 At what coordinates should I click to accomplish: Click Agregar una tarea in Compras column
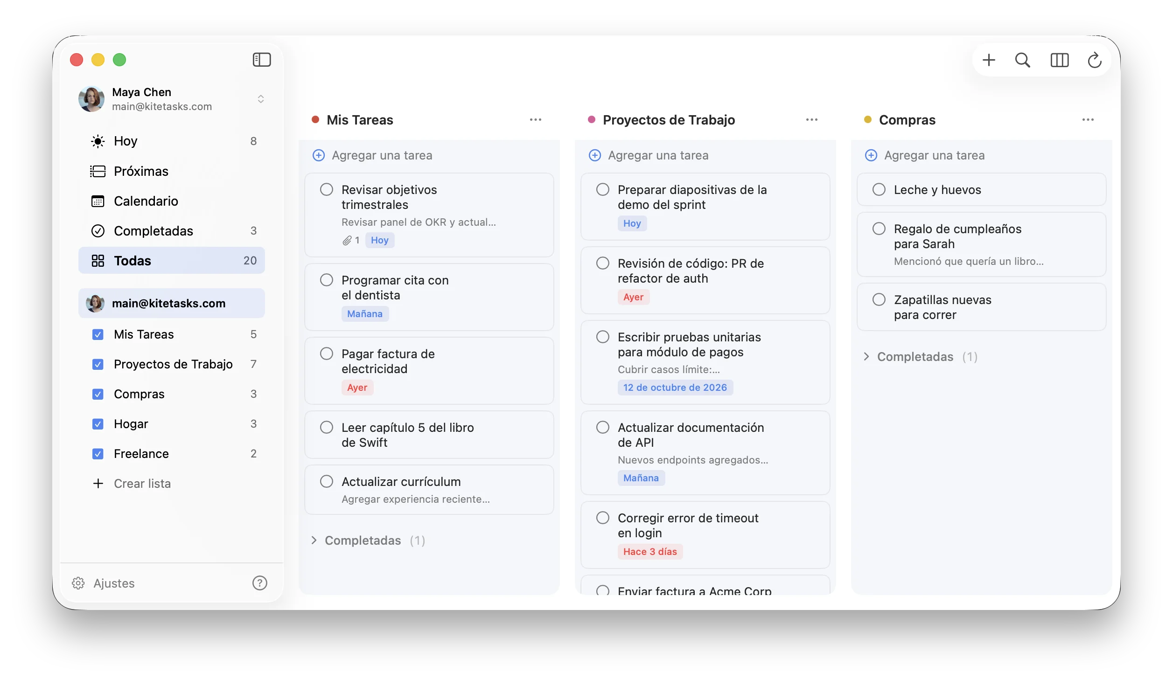click(925, 155)
